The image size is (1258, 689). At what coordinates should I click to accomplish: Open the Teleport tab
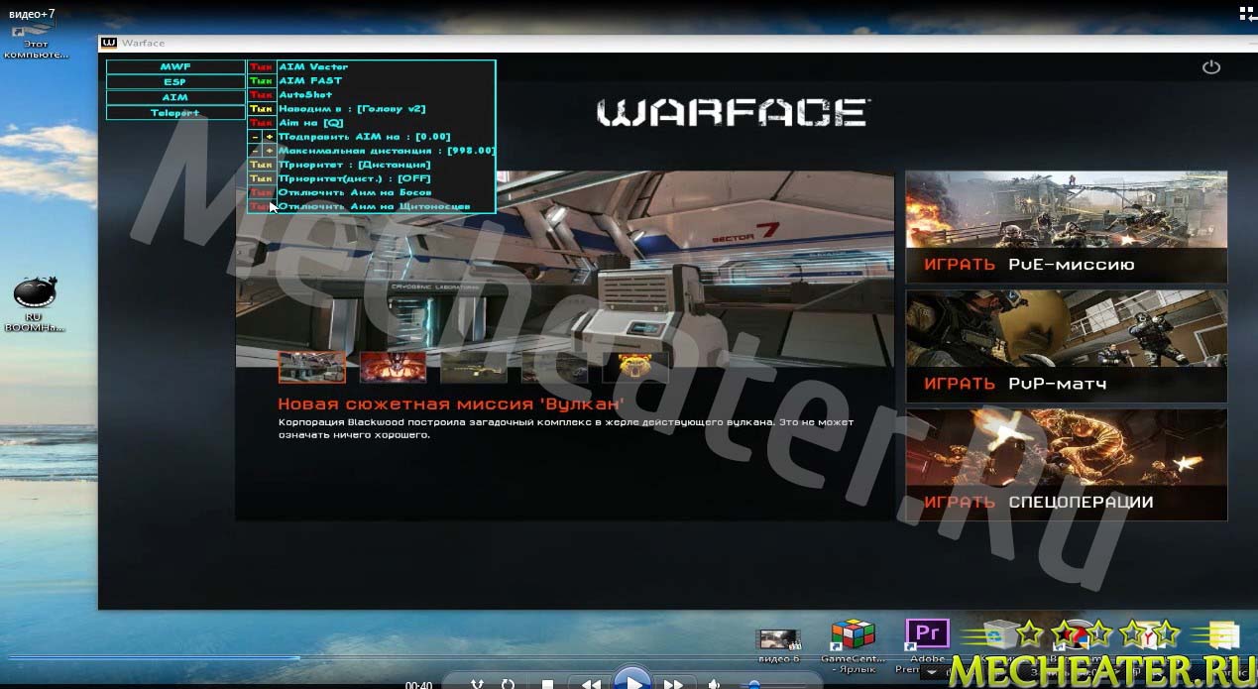175,113
